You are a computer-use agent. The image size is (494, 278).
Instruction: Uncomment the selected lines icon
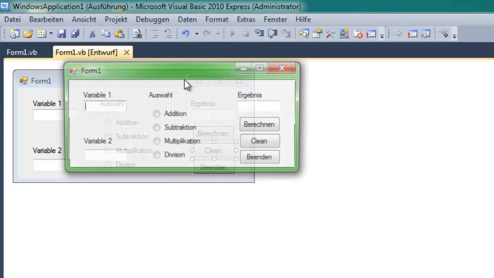(168, 34)
